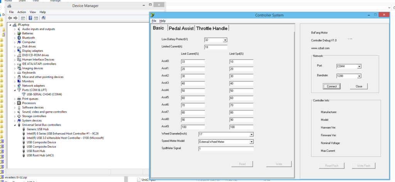
Task: Select the Bluetooth category icon
Action: [x=19, y=38]
